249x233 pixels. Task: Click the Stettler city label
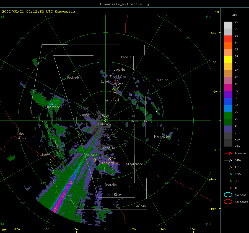(161, 80)
